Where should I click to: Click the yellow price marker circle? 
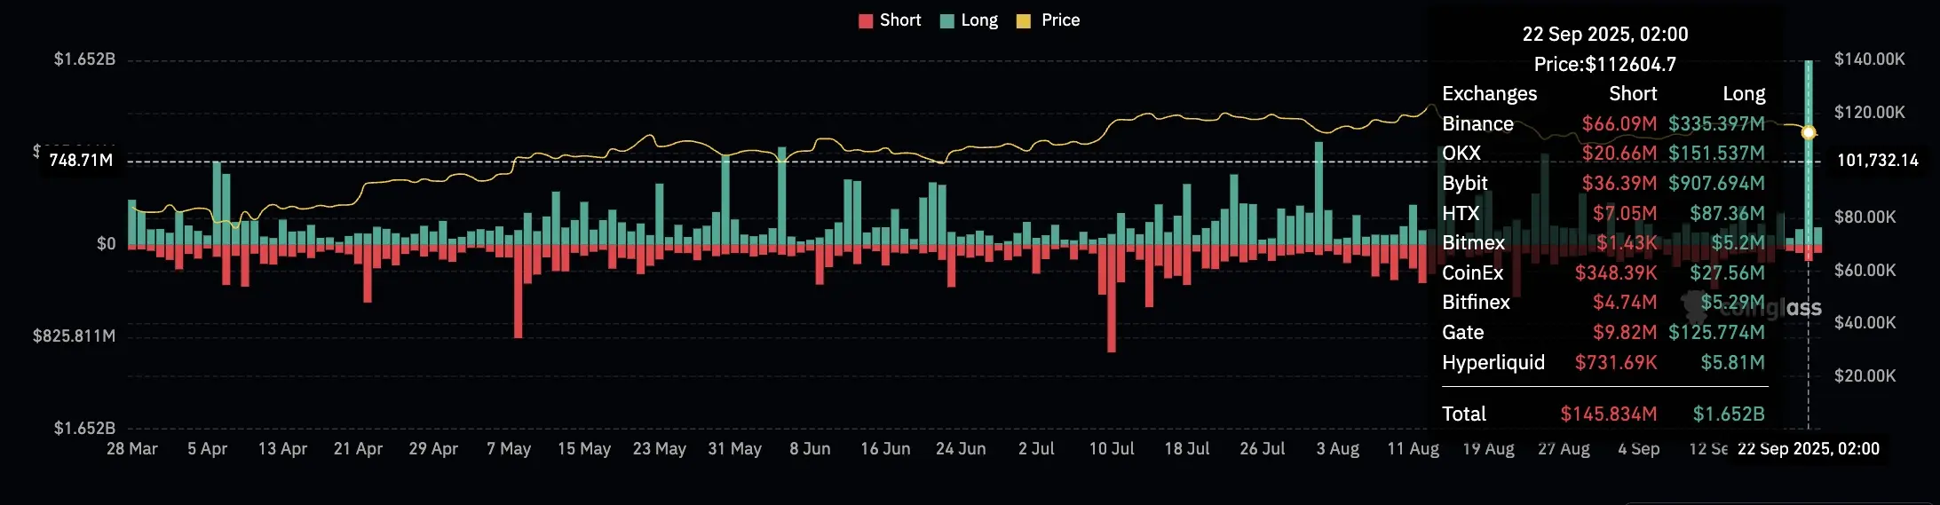pyautogui.click(x=1809, y=132)
